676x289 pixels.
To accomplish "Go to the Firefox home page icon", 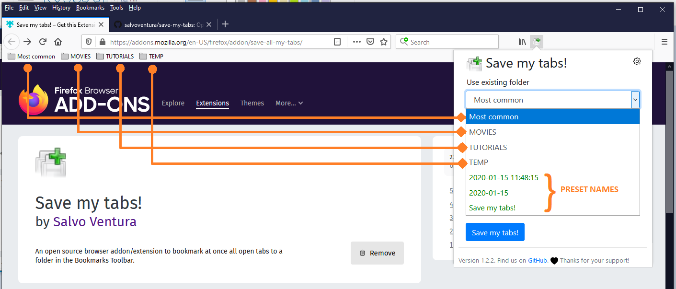I will click(x=58, y=42).
